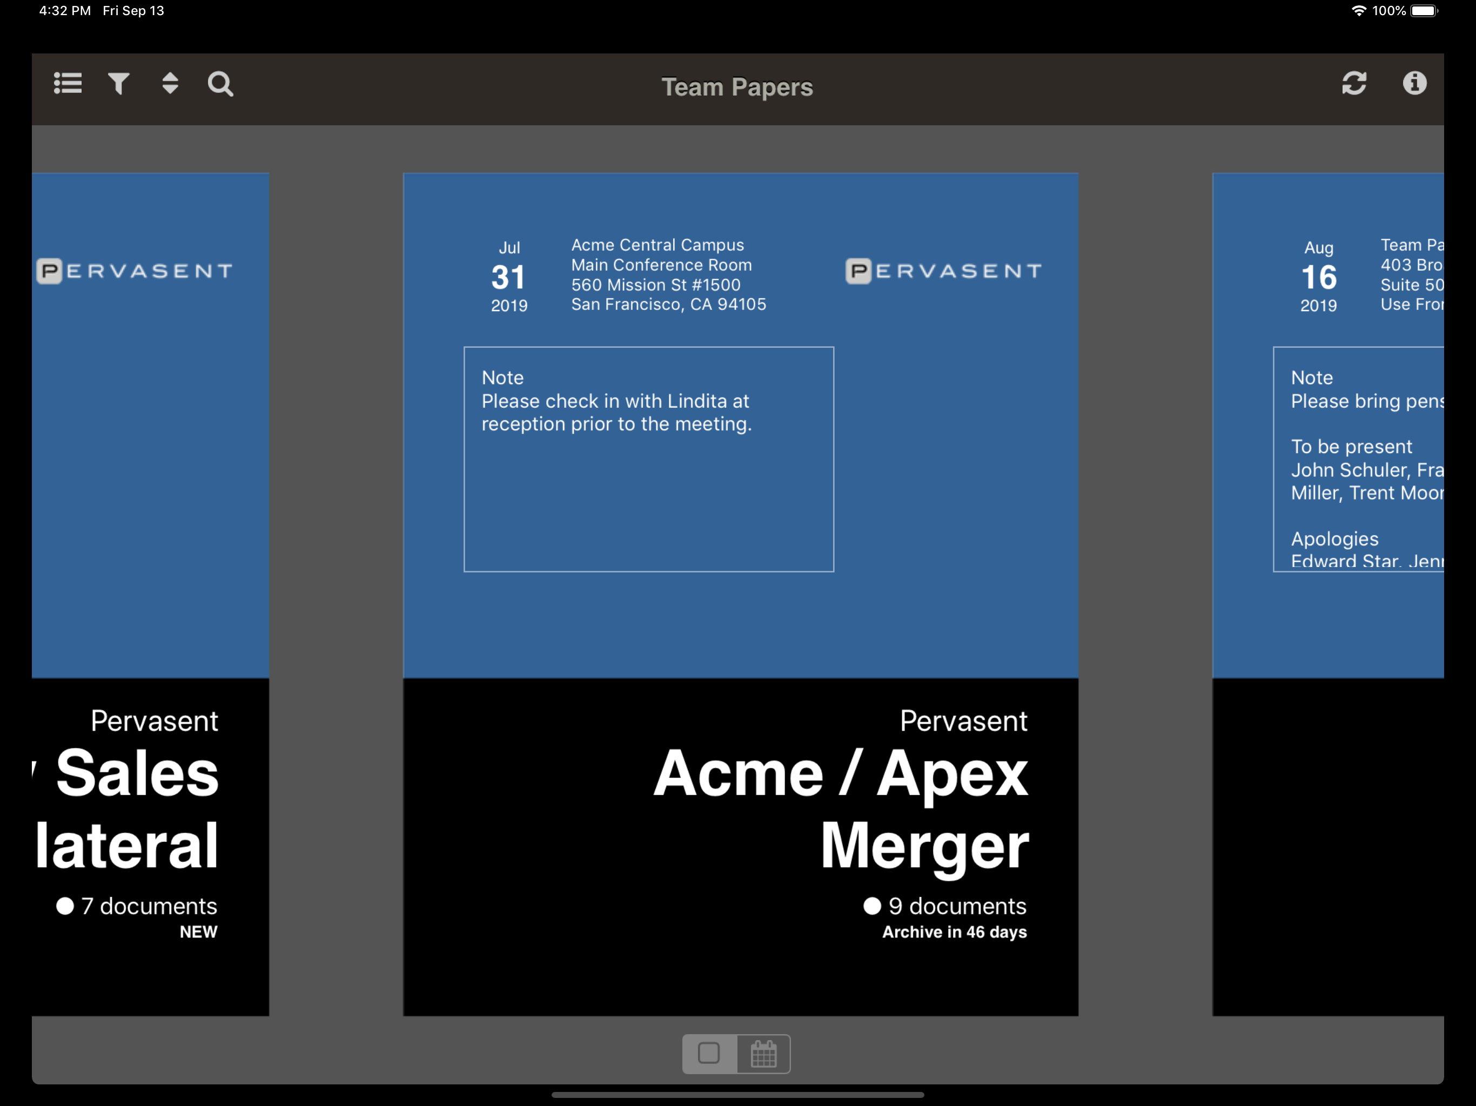This screenshot has height=1106, width=1476.
Task: Switch to card view toggle
Action: (709, 1054)
